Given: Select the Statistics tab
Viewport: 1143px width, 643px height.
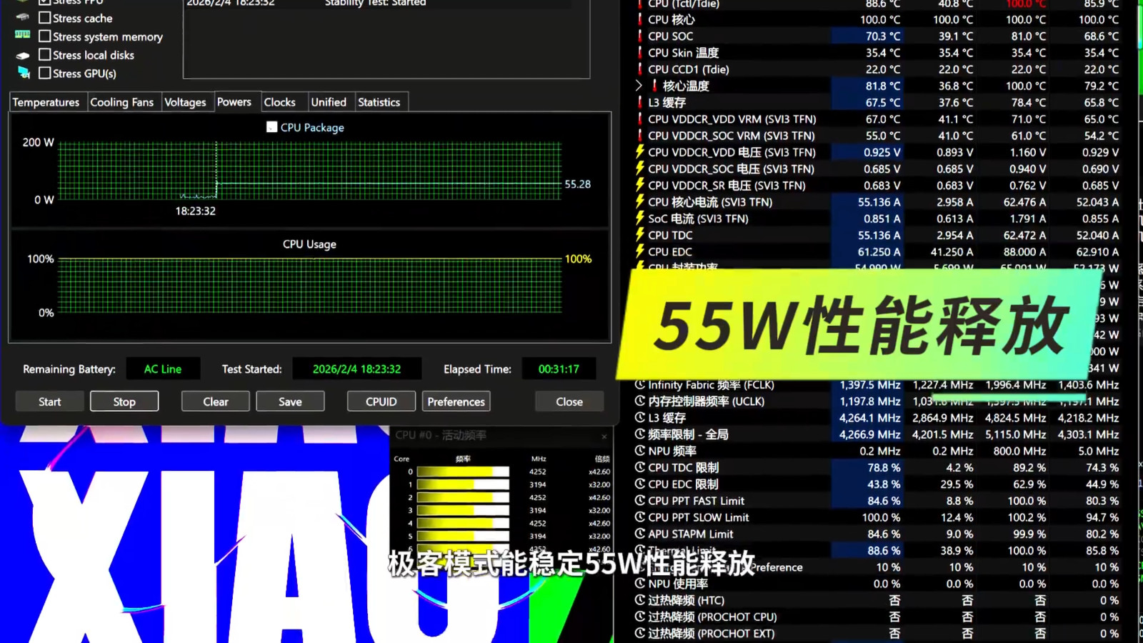Looking at the screenshot, I should [379, 102].
